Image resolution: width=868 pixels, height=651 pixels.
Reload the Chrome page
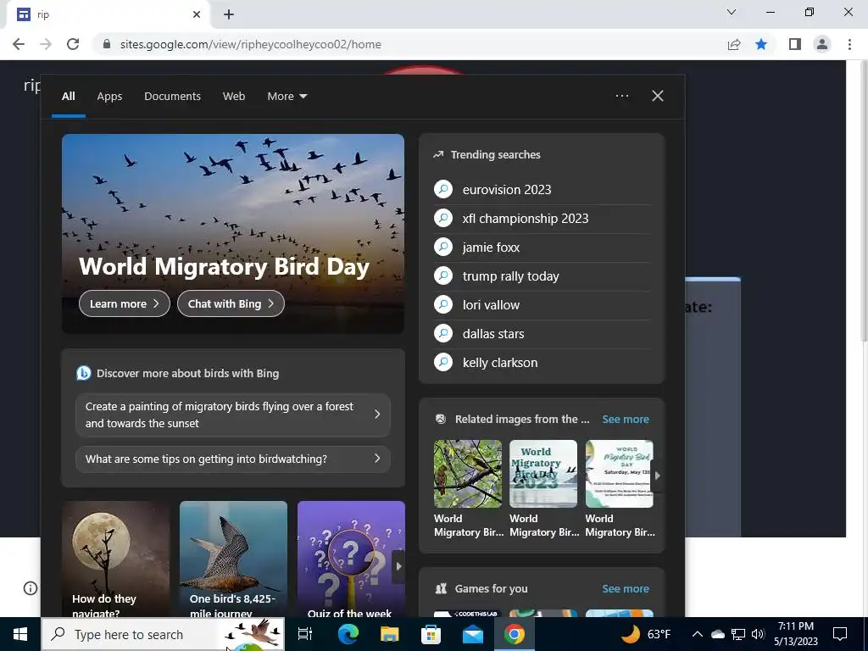73,44
